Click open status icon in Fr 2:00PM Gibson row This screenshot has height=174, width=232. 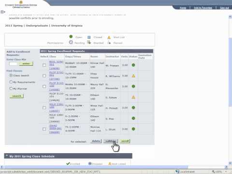click(133, 118)
